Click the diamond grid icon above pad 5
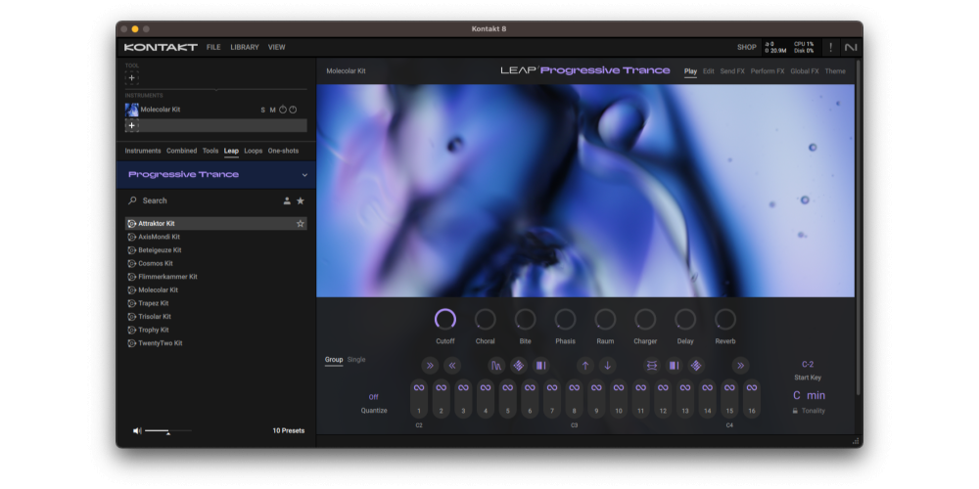979x489 pixels. pos(518,366)
